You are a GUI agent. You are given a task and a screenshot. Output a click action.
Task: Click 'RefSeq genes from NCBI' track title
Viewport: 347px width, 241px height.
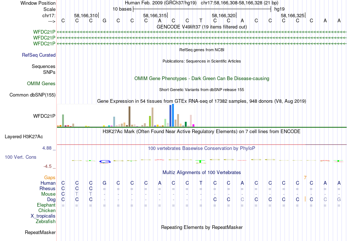[202, 50]
